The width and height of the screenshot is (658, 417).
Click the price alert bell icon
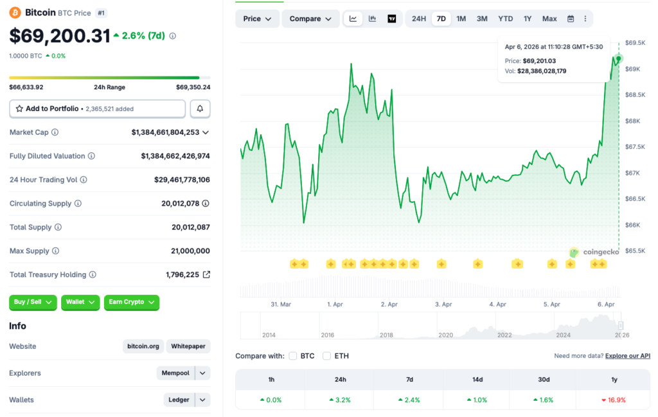(x=199, y=109)
